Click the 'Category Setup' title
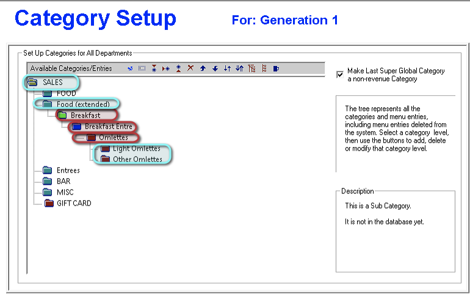 coord(95,18)
